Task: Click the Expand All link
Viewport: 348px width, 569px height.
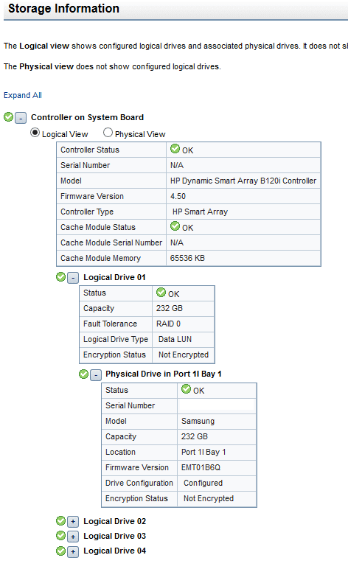Action: tap(23, 95)
